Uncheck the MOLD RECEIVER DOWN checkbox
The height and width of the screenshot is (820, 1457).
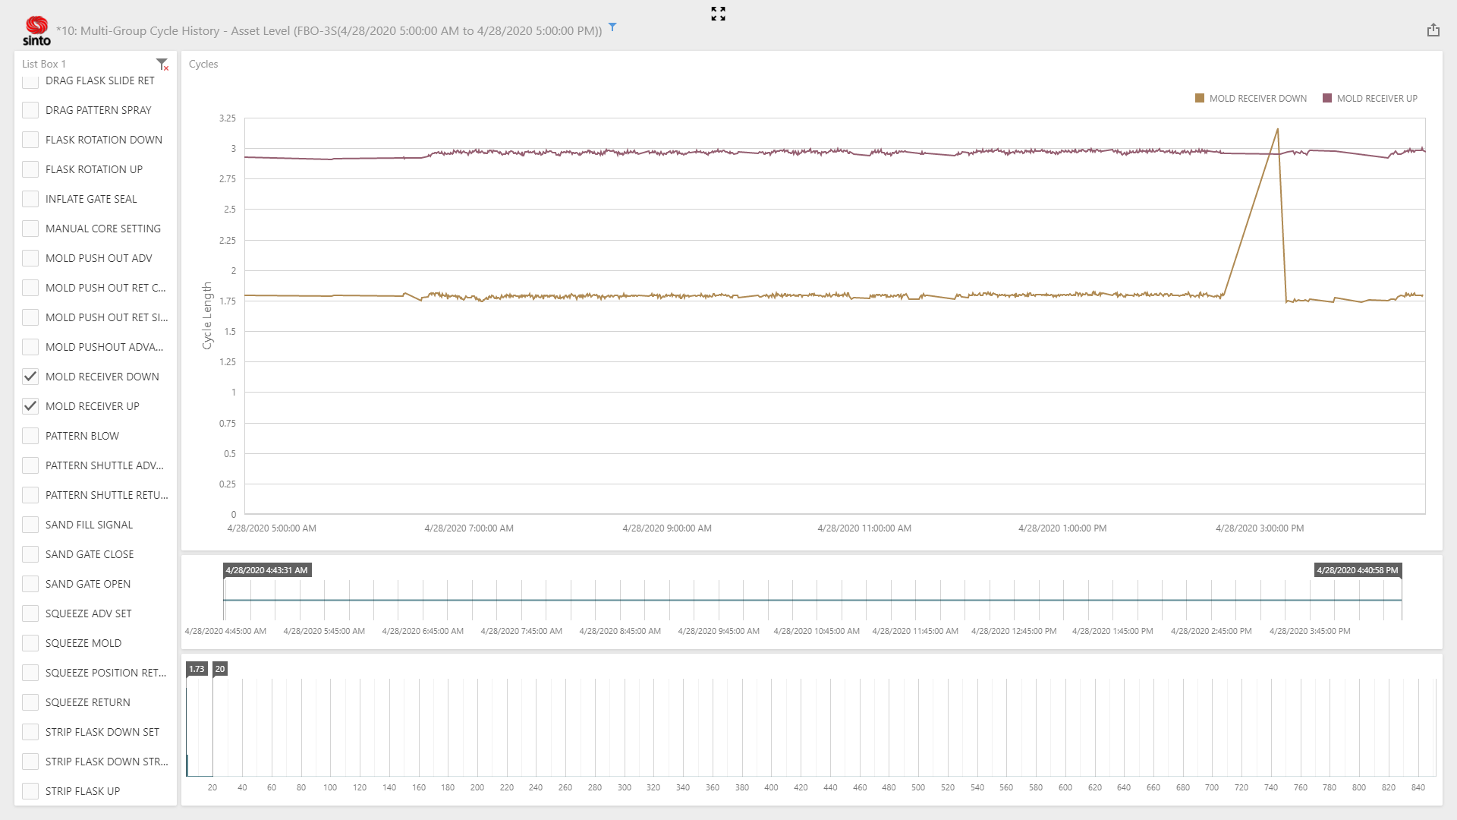[x=30, y=376]
